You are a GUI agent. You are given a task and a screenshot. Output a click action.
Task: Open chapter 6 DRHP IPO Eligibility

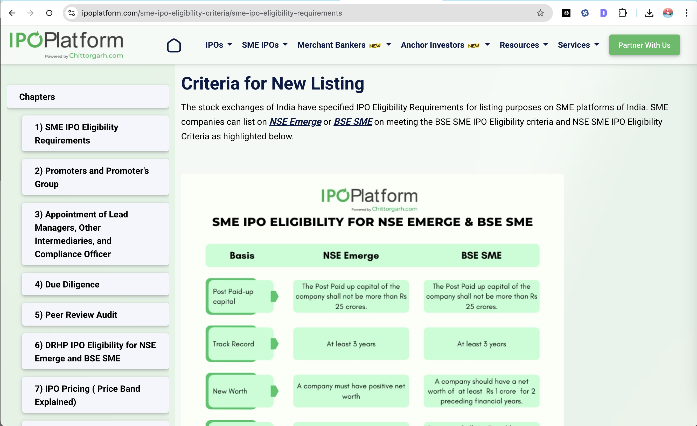click(x=95, y=352)
